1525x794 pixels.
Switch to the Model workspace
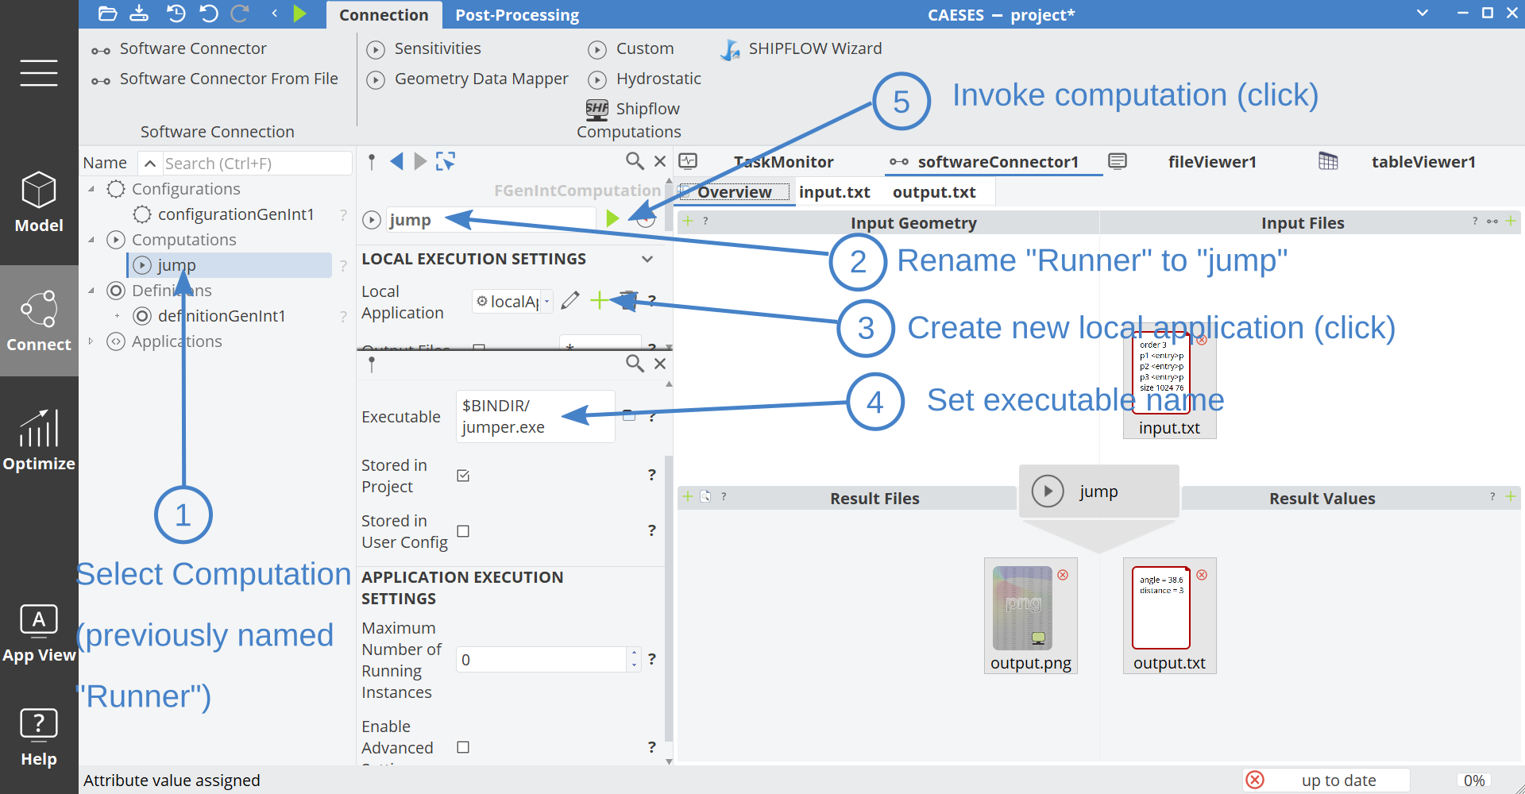coord(39,202)
